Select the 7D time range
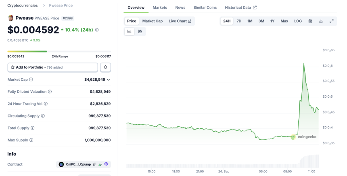The width and height of the screenshot is (347, 176). coord(239,21)
